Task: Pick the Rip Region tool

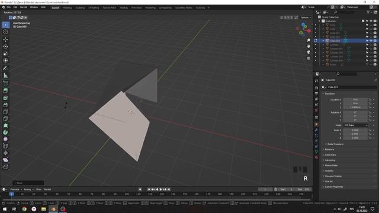Action: coord(5,167)
